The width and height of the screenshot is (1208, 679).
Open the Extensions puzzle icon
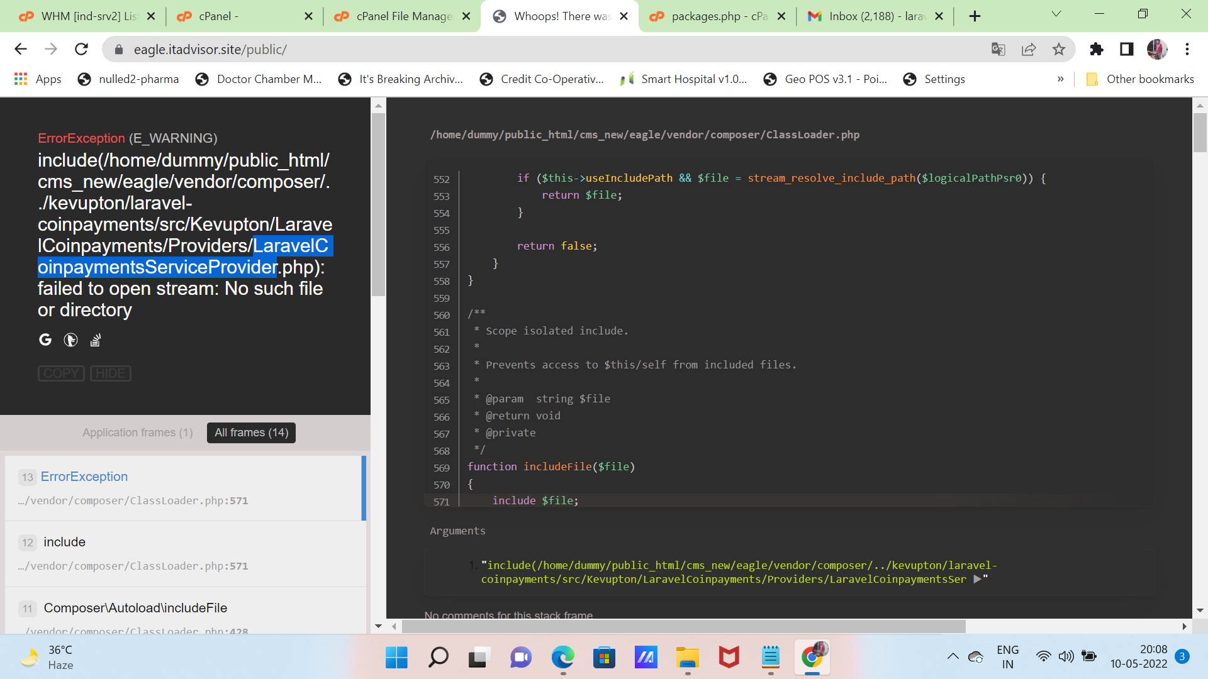(x=1097, y=49)
